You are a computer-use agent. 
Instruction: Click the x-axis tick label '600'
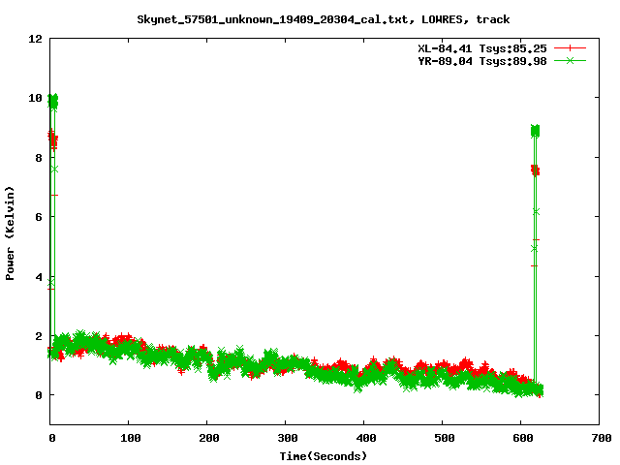523,438
